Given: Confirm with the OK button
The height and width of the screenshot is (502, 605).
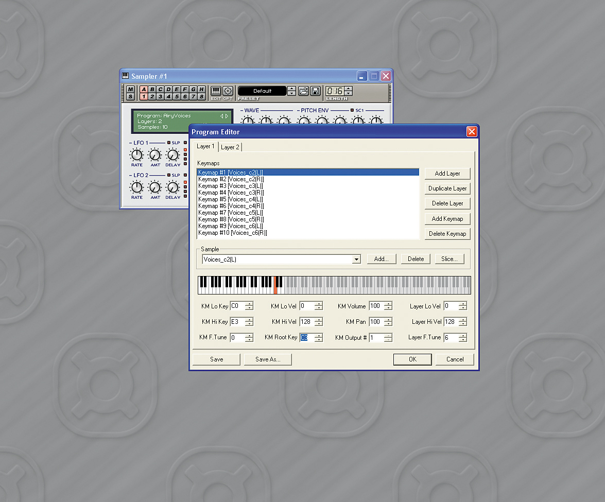Looking at the screenshot, I should point(412,359).
